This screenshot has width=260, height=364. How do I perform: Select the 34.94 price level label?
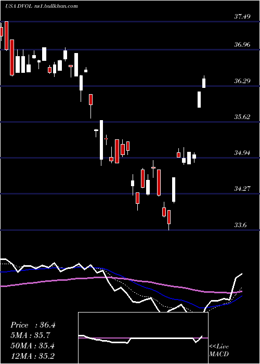242,153
